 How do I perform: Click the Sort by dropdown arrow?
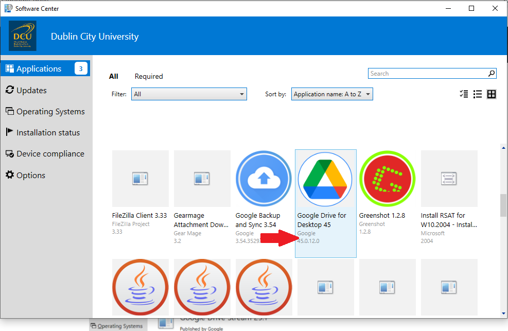pyautogui.click(x=368, y=94)
